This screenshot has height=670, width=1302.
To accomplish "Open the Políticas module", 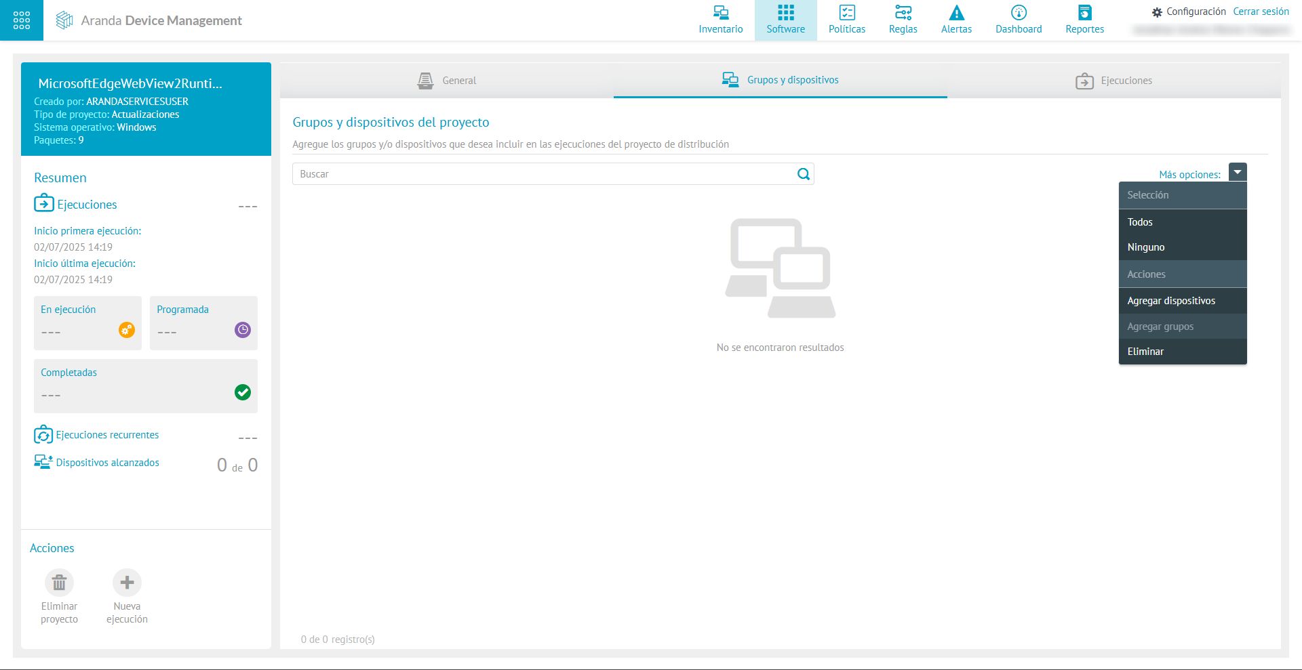I will click(x=847, y=20).
